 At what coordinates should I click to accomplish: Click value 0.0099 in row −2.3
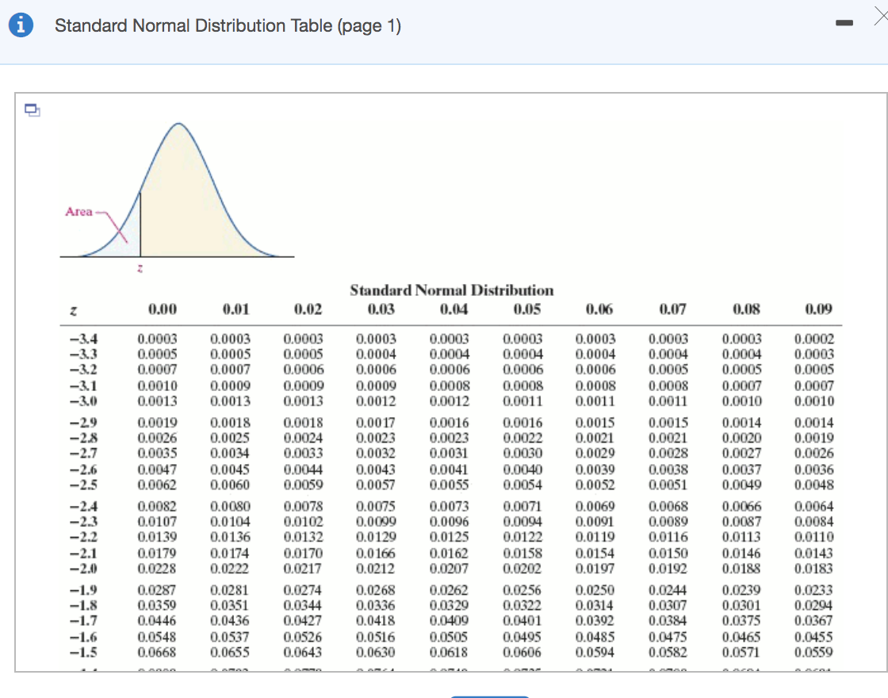click(x=376, y=521)
